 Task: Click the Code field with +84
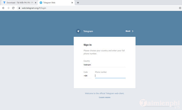tap(87, 76)
